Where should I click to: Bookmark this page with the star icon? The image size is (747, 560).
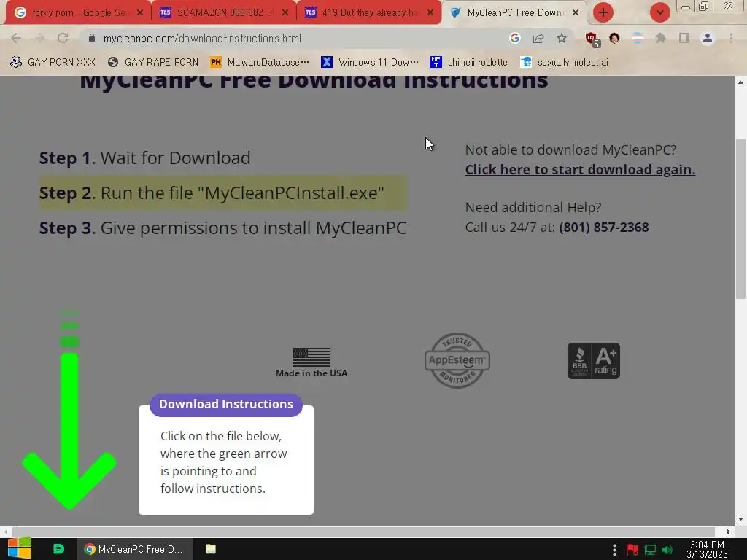click(562, 38)
